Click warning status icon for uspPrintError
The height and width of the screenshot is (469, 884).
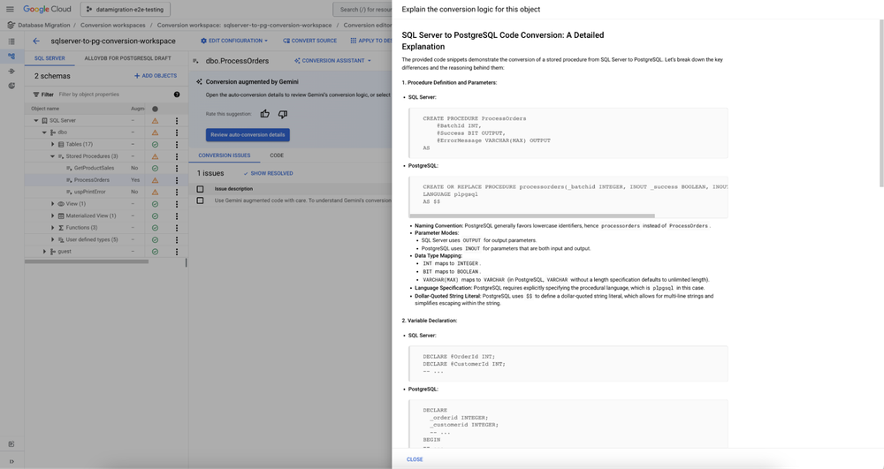tap(155, 192)
